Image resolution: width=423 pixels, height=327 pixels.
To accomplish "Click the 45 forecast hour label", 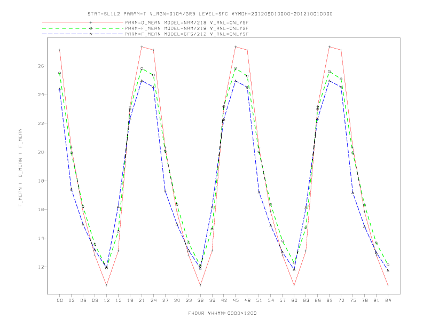I will pos(236,300).
